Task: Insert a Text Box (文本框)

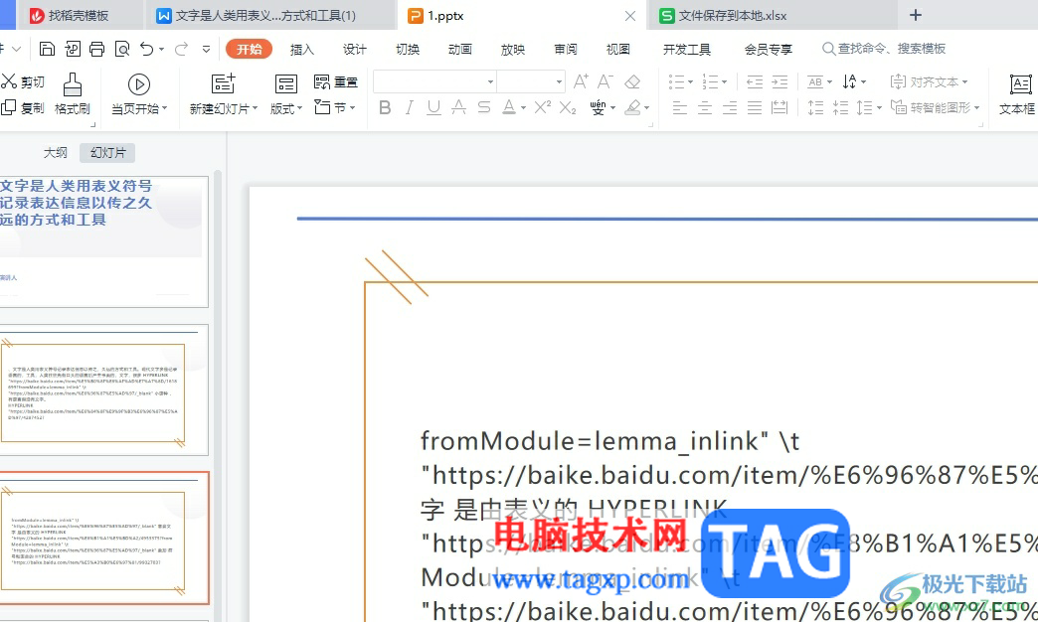Action: pos(1017,94)
